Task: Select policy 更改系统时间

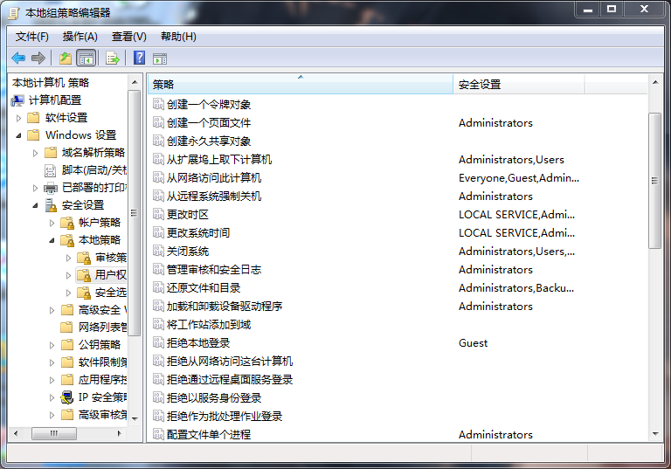Action: click(x=198, y=233)
